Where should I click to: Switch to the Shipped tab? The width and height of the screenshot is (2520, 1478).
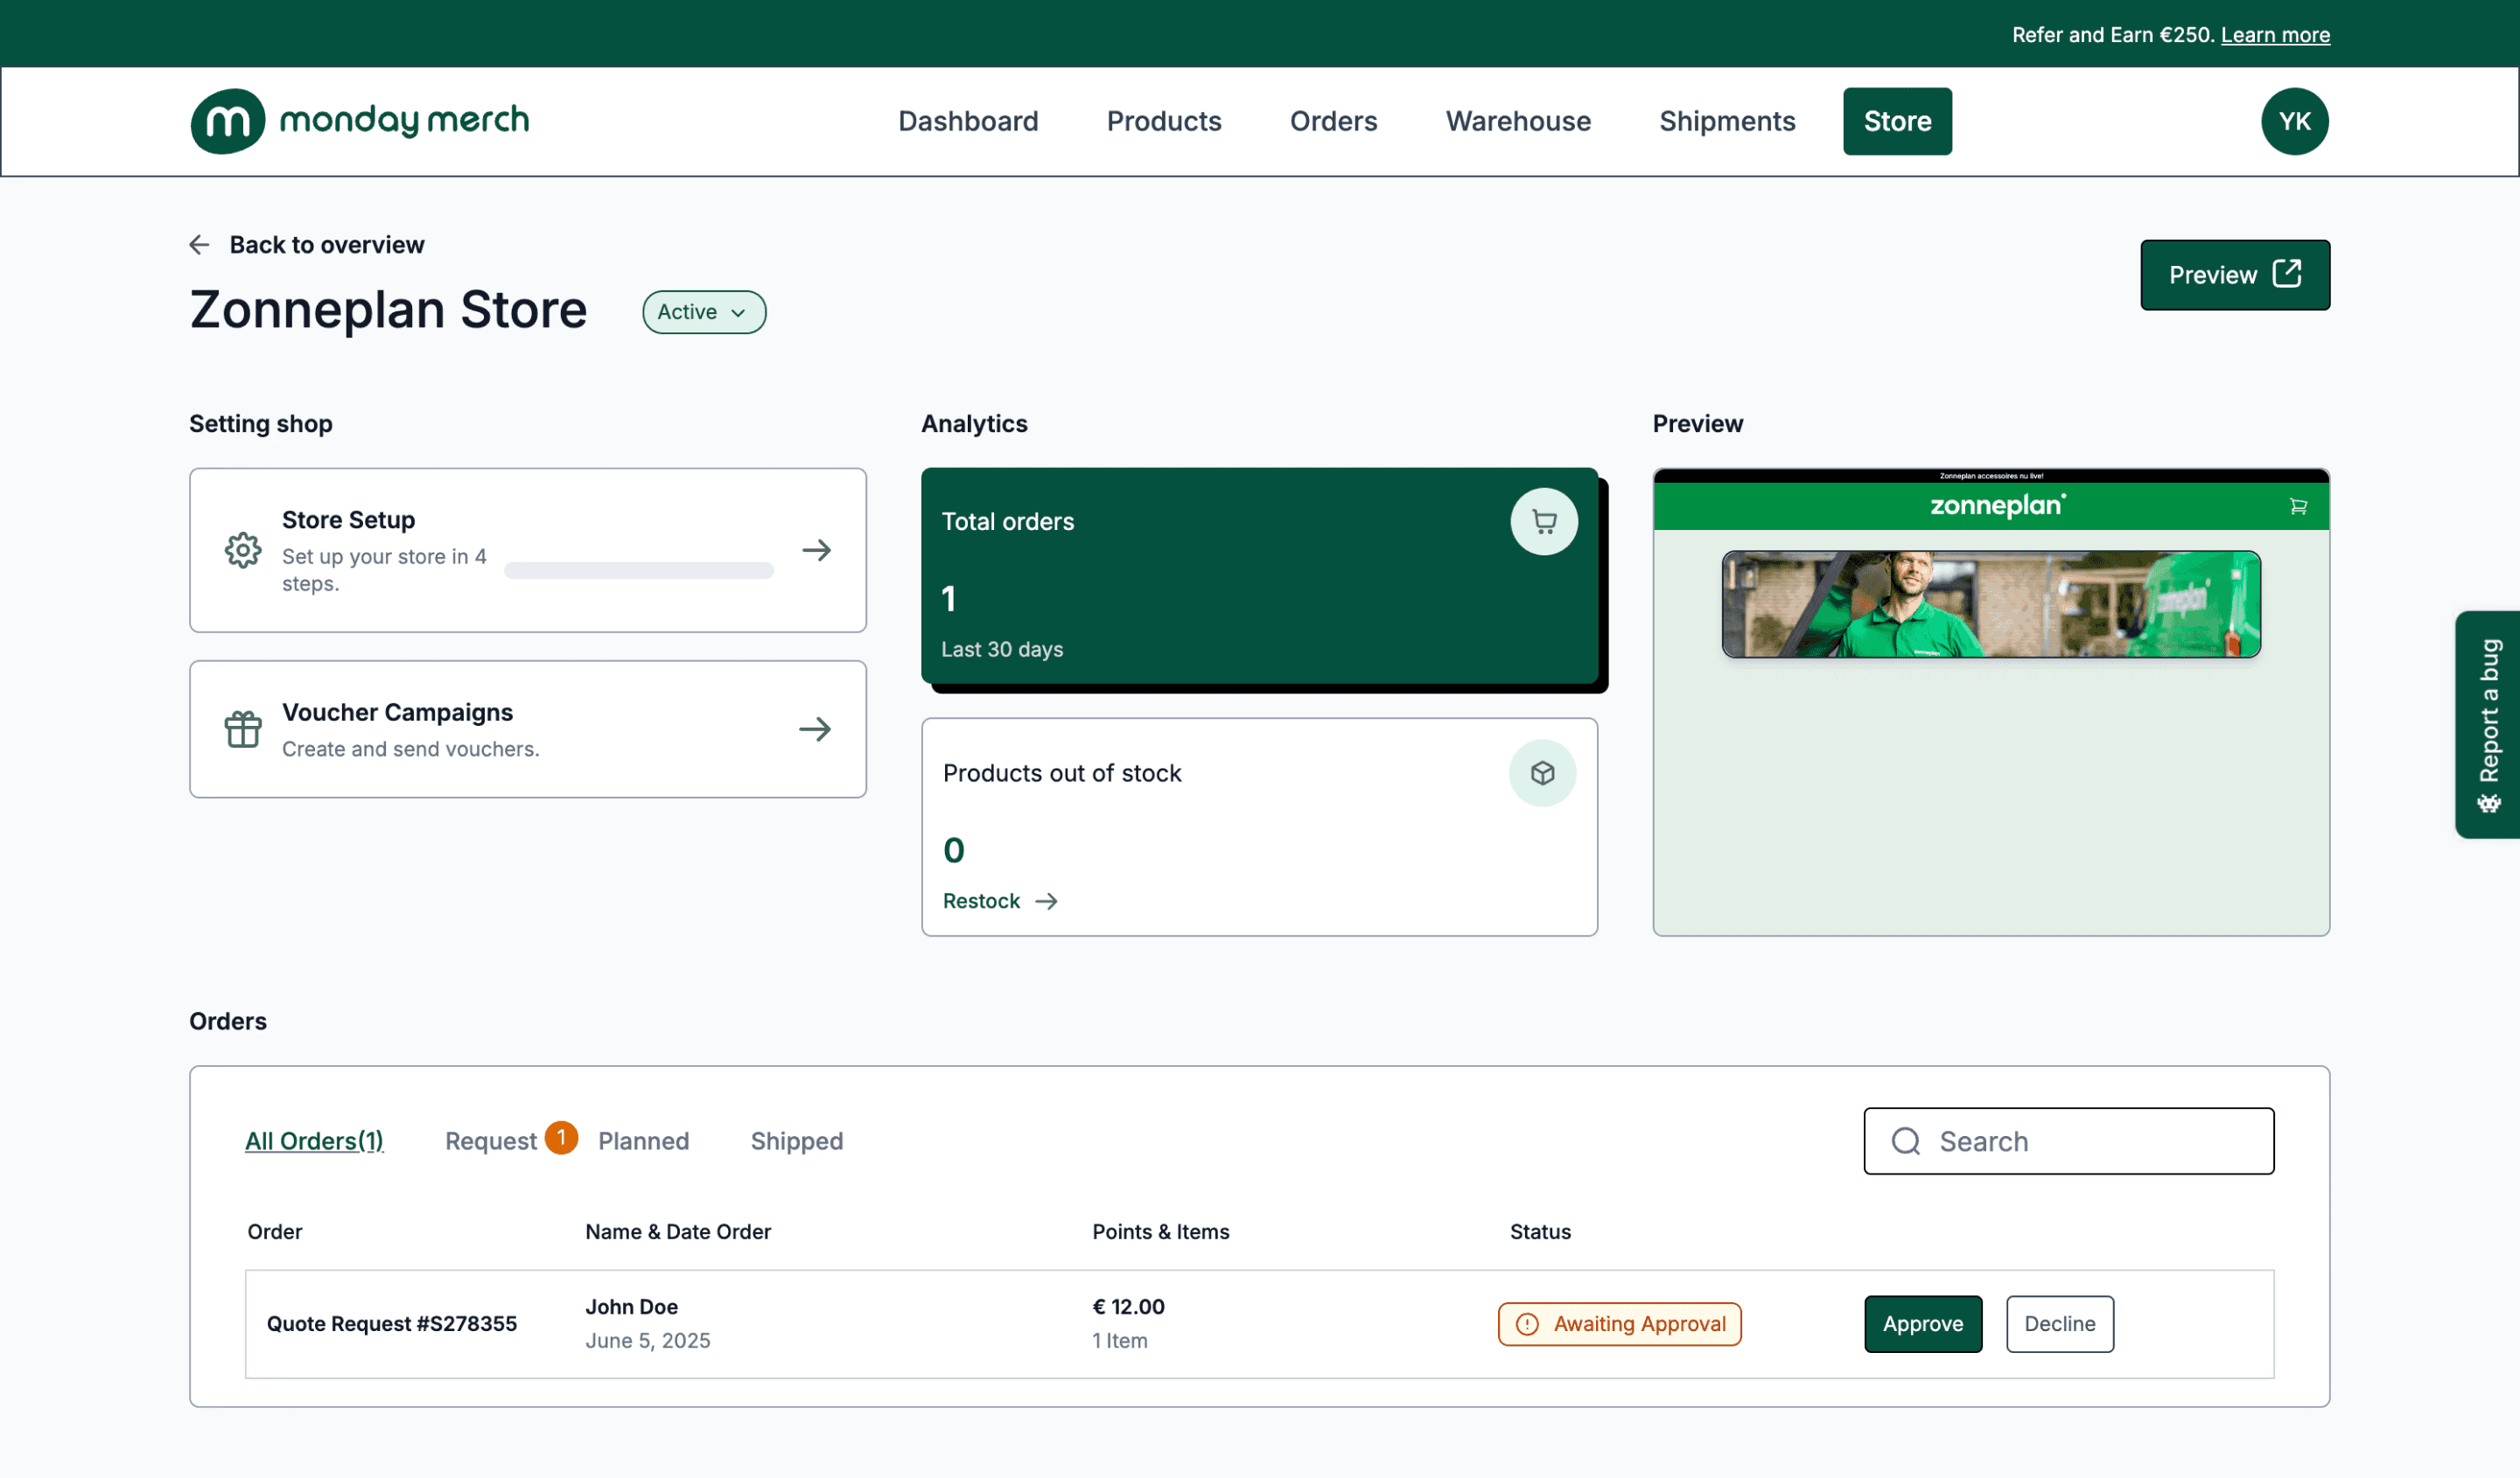[797, 1140]
